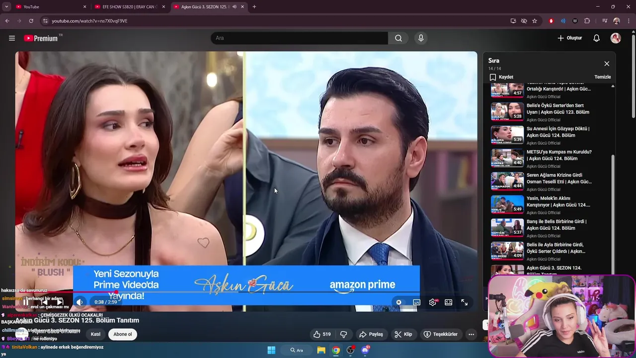636x358 pixels.
Task: Play queue video Belis ile Ayla Birbirine Girdi
Action: pos(549,251)
